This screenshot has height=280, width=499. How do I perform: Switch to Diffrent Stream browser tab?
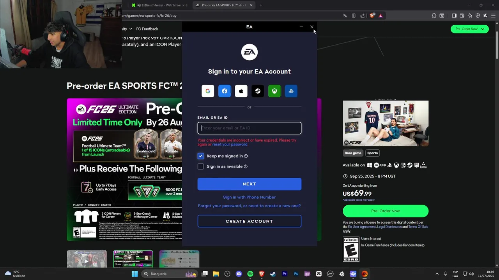(x=160, y=5)
